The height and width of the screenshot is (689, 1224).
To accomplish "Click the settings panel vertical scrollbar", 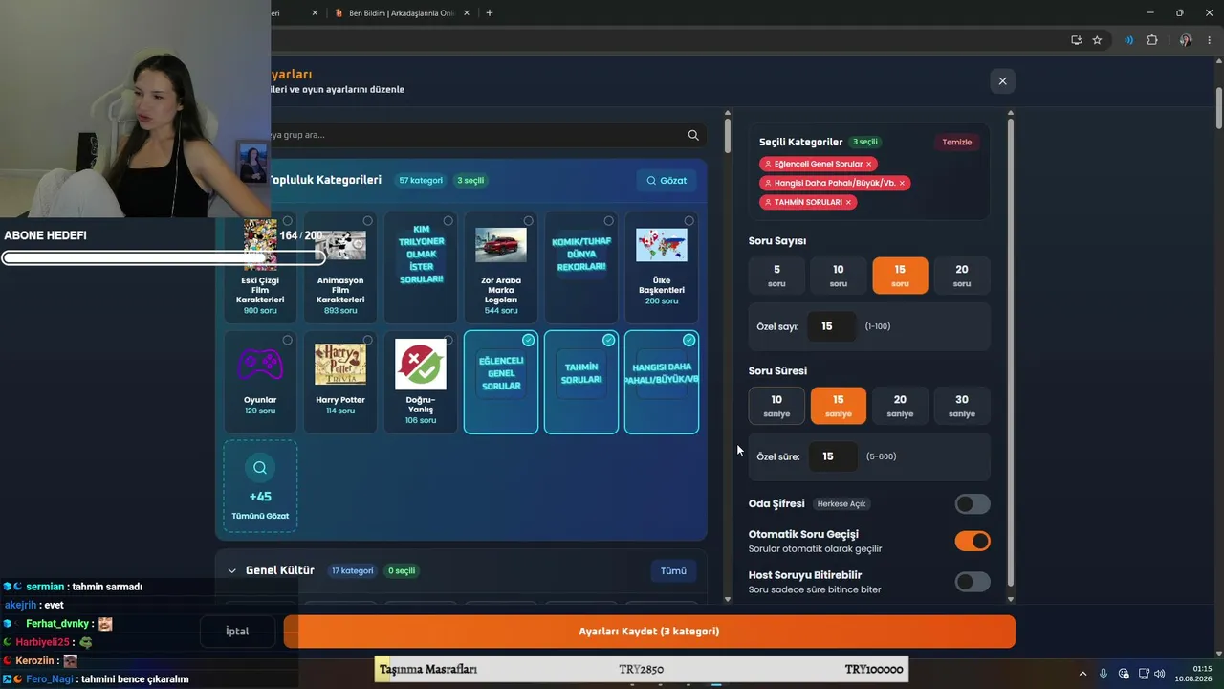I will [1010, 352].
